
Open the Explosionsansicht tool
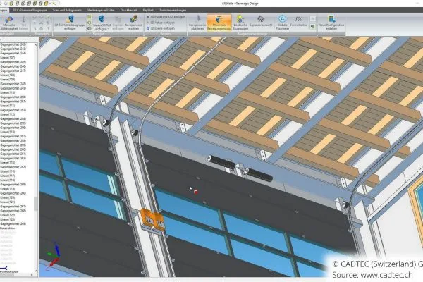261,19
